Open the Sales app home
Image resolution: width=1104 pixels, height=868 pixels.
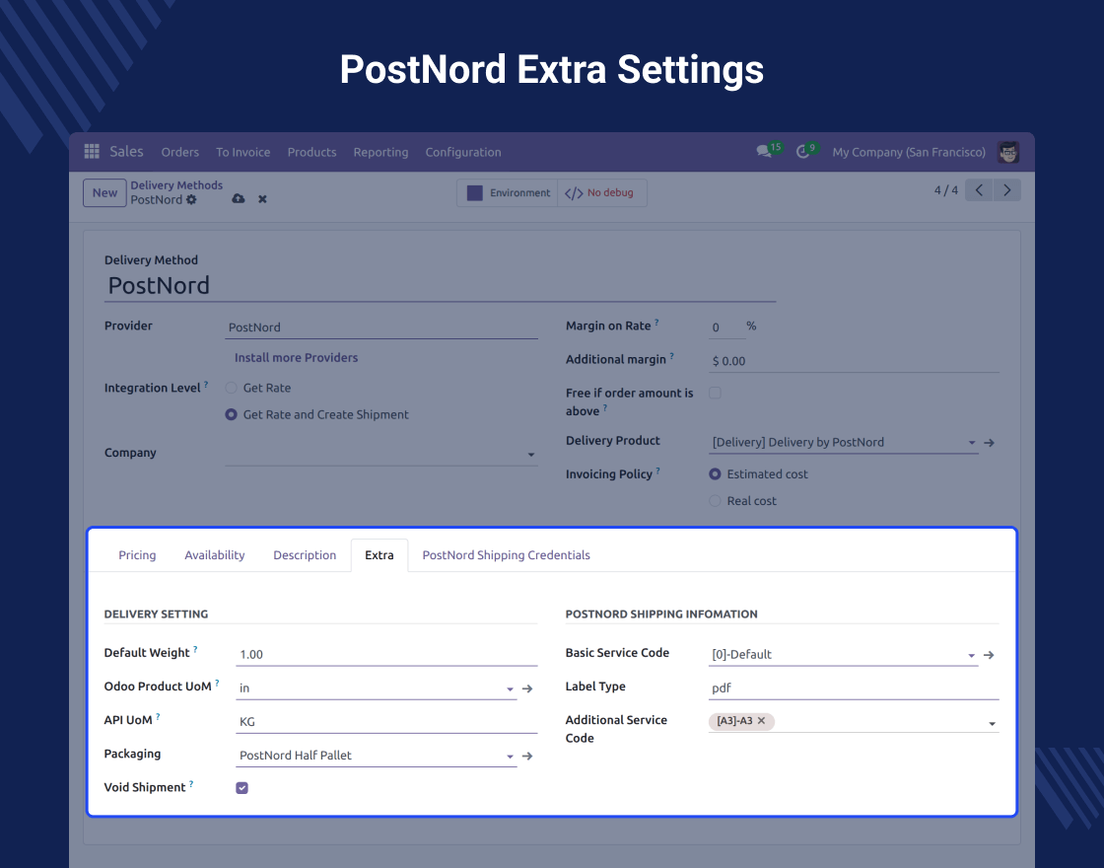pyautogui.click(x=127, y=152)
